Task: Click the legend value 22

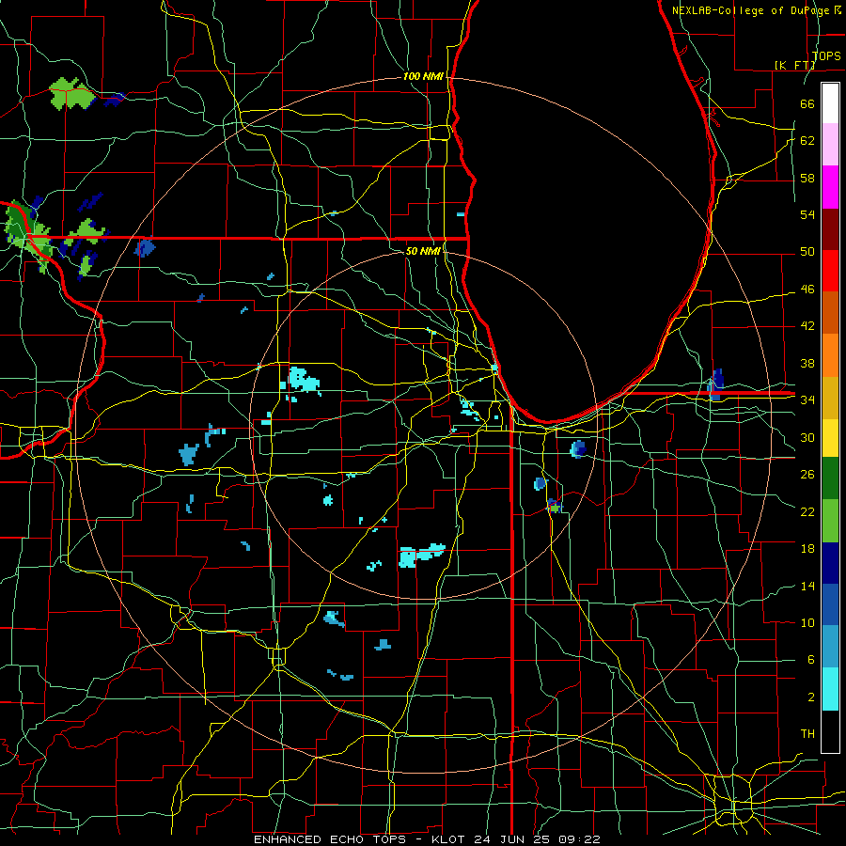Action: point(807,511)
